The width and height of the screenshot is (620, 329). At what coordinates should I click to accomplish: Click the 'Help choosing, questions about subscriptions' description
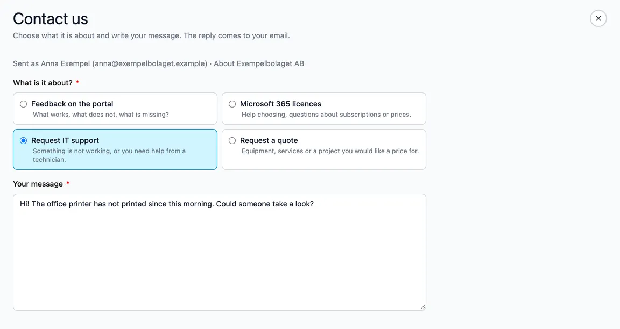click(326, 115)
